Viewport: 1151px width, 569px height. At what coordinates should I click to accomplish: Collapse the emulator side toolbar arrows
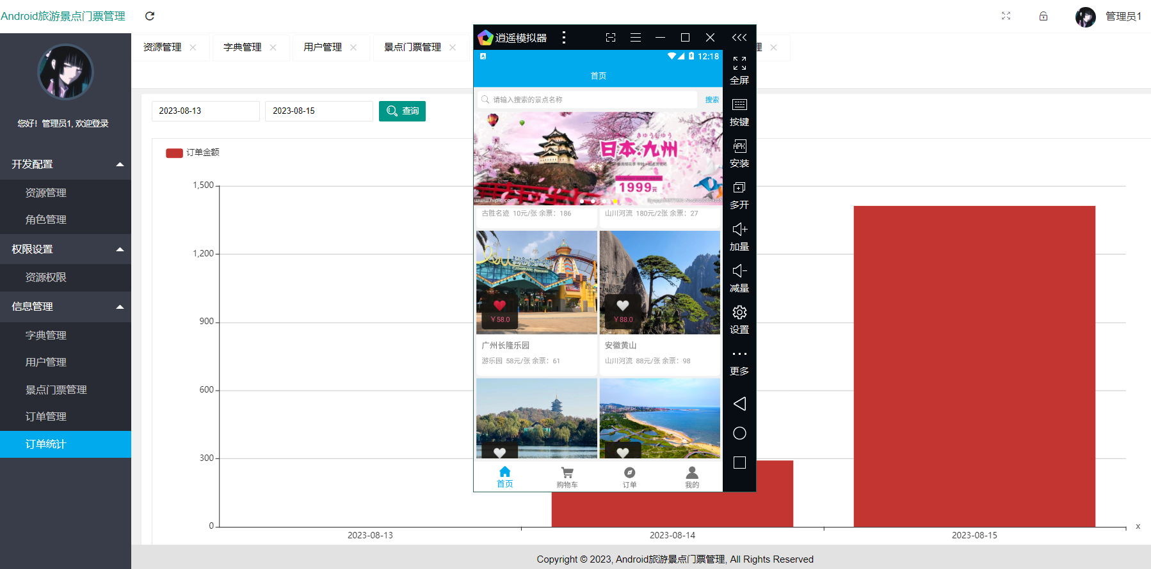739,38
